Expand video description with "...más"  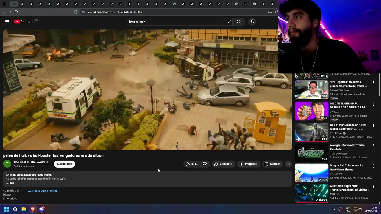coord(10,183)
